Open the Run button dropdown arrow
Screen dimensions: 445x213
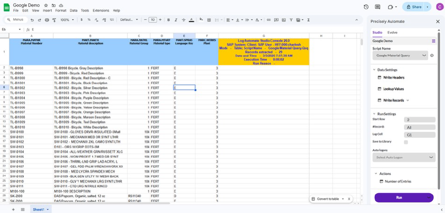(x=429, y=198)
